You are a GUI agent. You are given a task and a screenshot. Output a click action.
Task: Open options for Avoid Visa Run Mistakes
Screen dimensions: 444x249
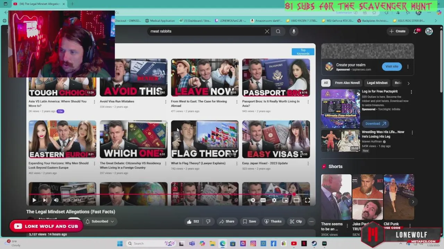165,102
